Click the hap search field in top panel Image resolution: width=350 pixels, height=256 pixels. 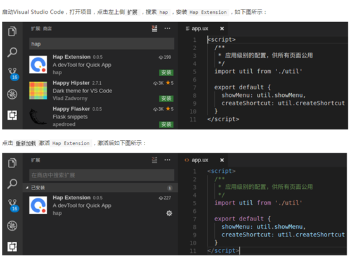[x=102, y=44]
